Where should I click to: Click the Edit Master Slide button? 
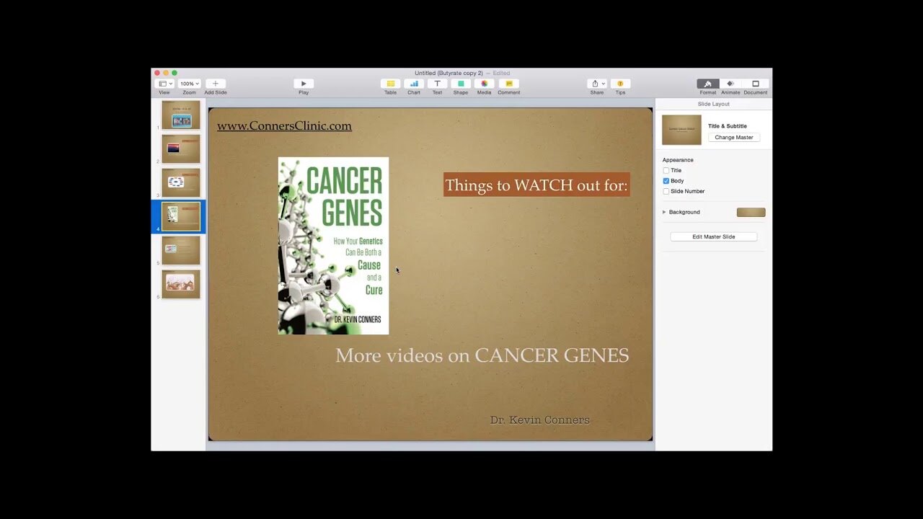pos(714,236)
